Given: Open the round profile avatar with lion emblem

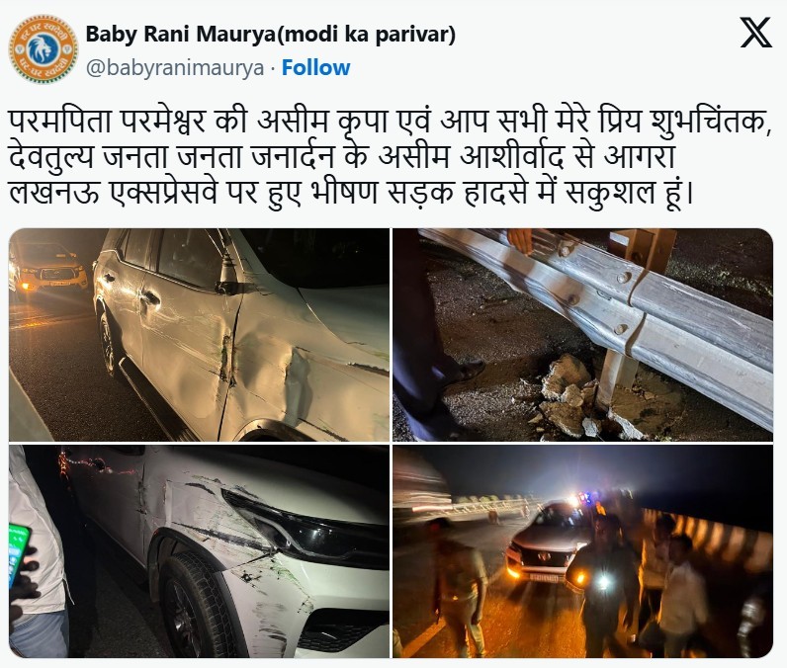Looking at the screenshot, I should tap(44, 49).
